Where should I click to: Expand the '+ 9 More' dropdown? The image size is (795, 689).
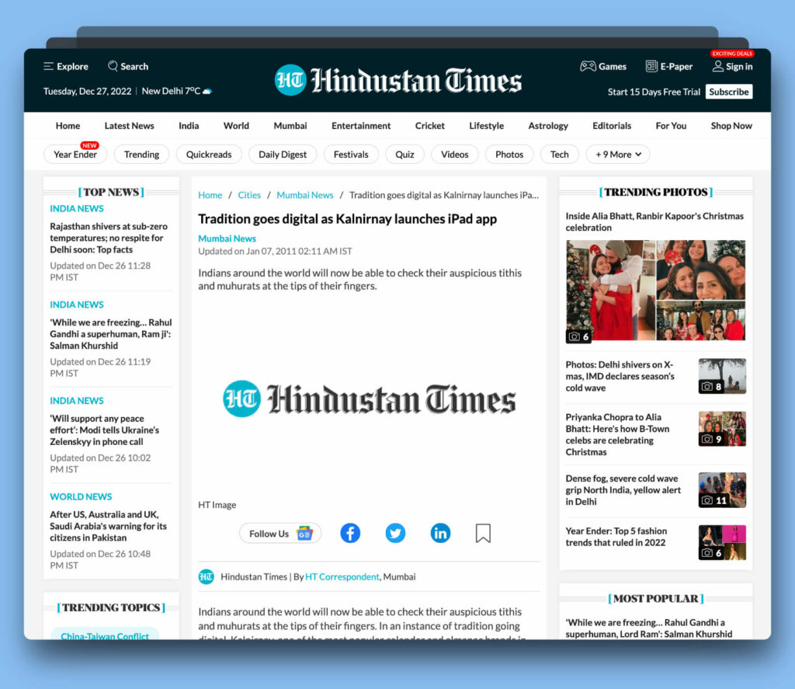tap(618, 155)
